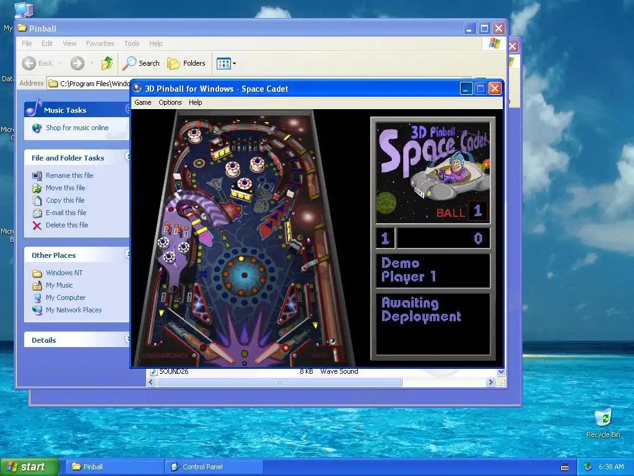
Task: Click Delete this file link
Action: (67, 225)
